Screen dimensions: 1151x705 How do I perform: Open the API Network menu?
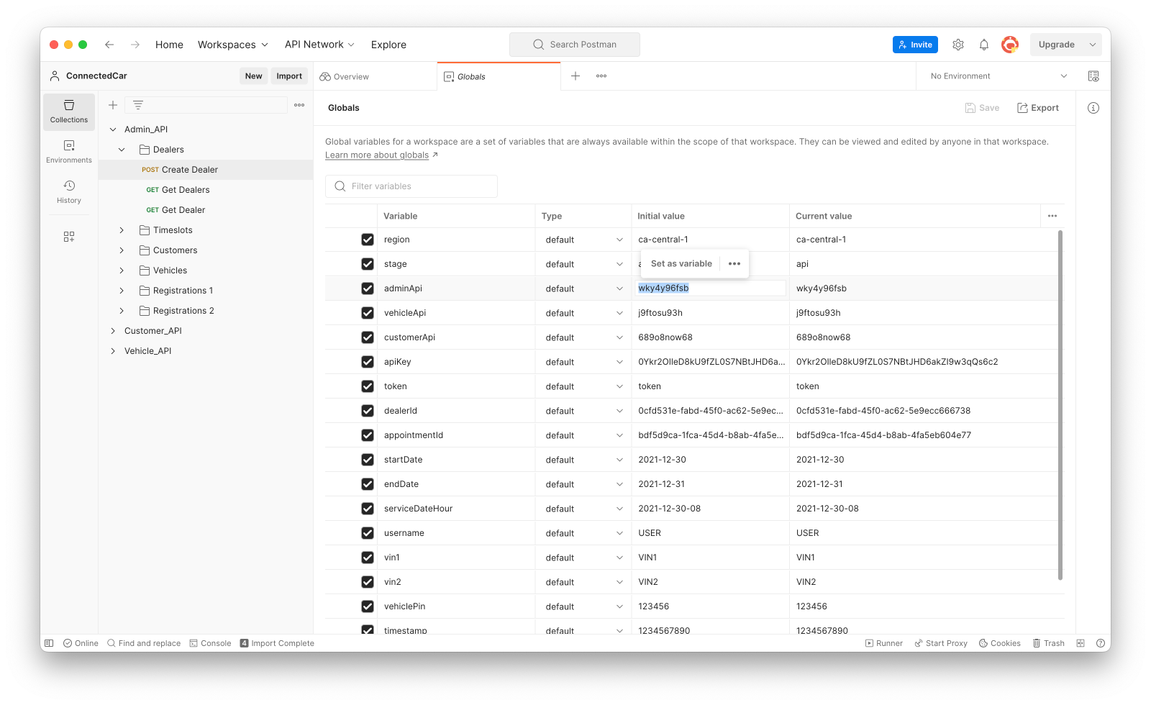(x=319, y=45)
